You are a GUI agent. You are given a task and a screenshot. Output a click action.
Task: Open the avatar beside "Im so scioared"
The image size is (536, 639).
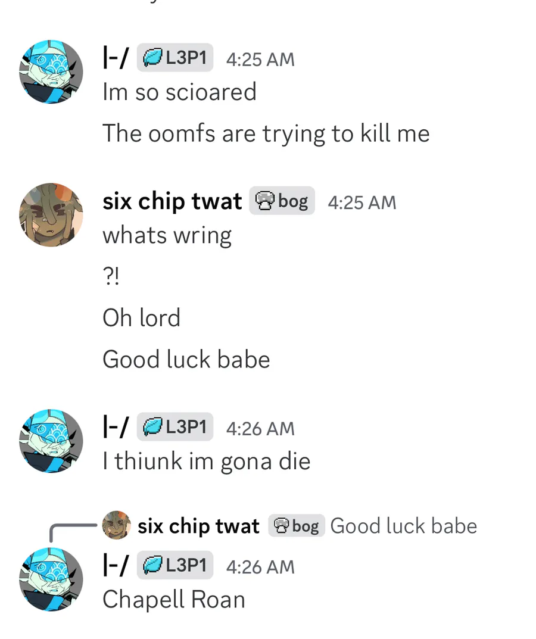point(51,71)
